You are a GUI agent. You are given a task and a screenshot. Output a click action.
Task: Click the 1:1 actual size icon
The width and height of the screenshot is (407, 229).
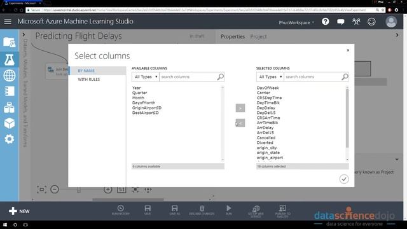(x=121, y=190)
